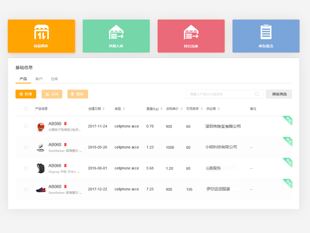This screenshot has height=233, width=310.
Task: Open the red 其它出库 card
Action: (x=191, y=36)
